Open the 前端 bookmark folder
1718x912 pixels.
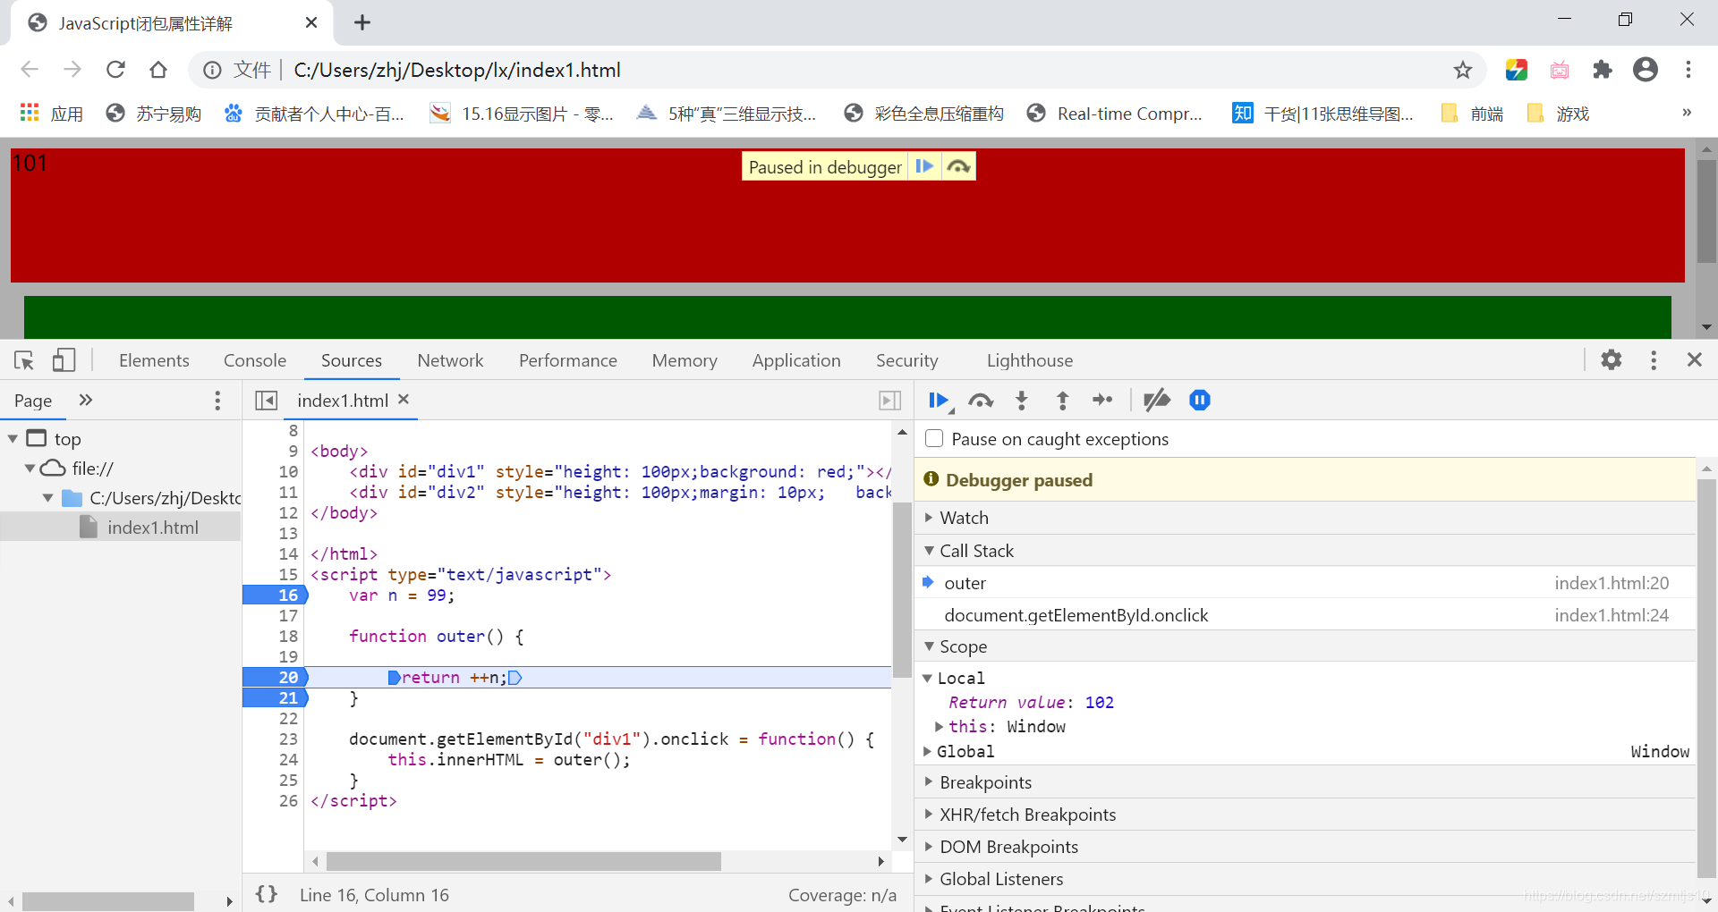[1473, 114]
